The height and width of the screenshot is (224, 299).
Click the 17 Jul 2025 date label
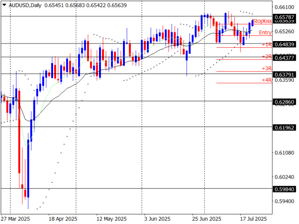[x=253, y=219]
